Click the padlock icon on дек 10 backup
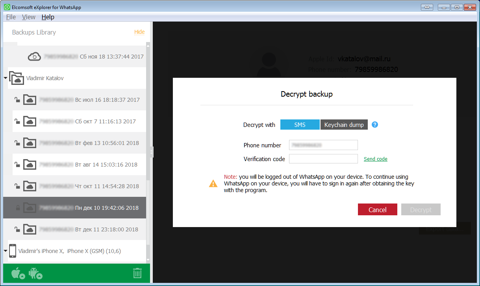The image size is (480, 286). [x=17, y=208]
